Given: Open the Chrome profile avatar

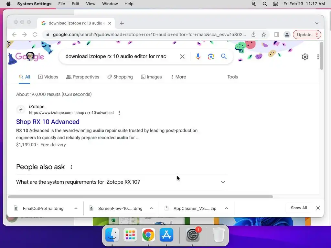Looking at the screenshot, I should [x=287, y=35].
